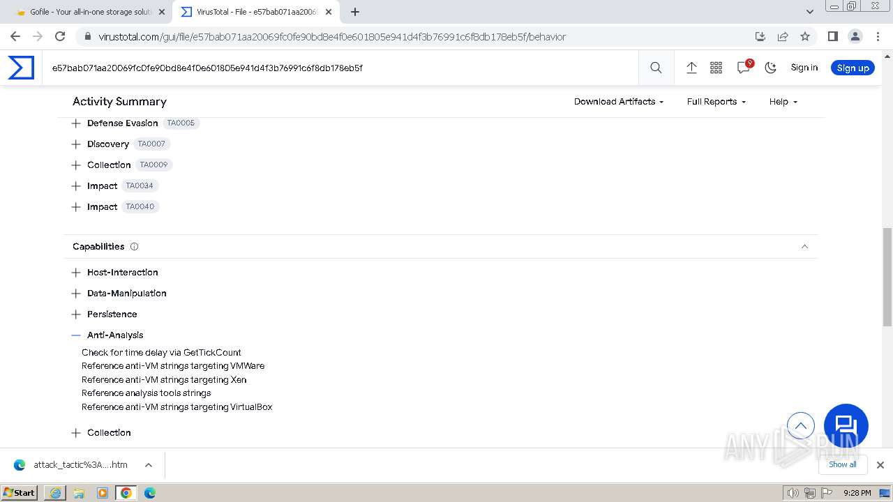893x502 pixels.
Task: Open Microsoft Edge from taskbar
Action: 150,493
